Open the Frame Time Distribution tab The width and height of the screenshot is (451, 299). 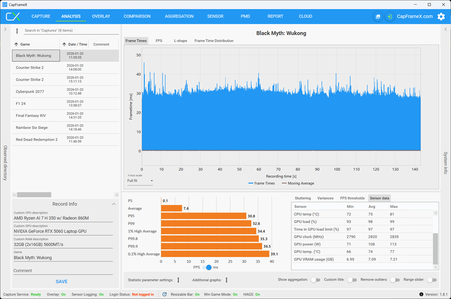[x=214, y=41]
